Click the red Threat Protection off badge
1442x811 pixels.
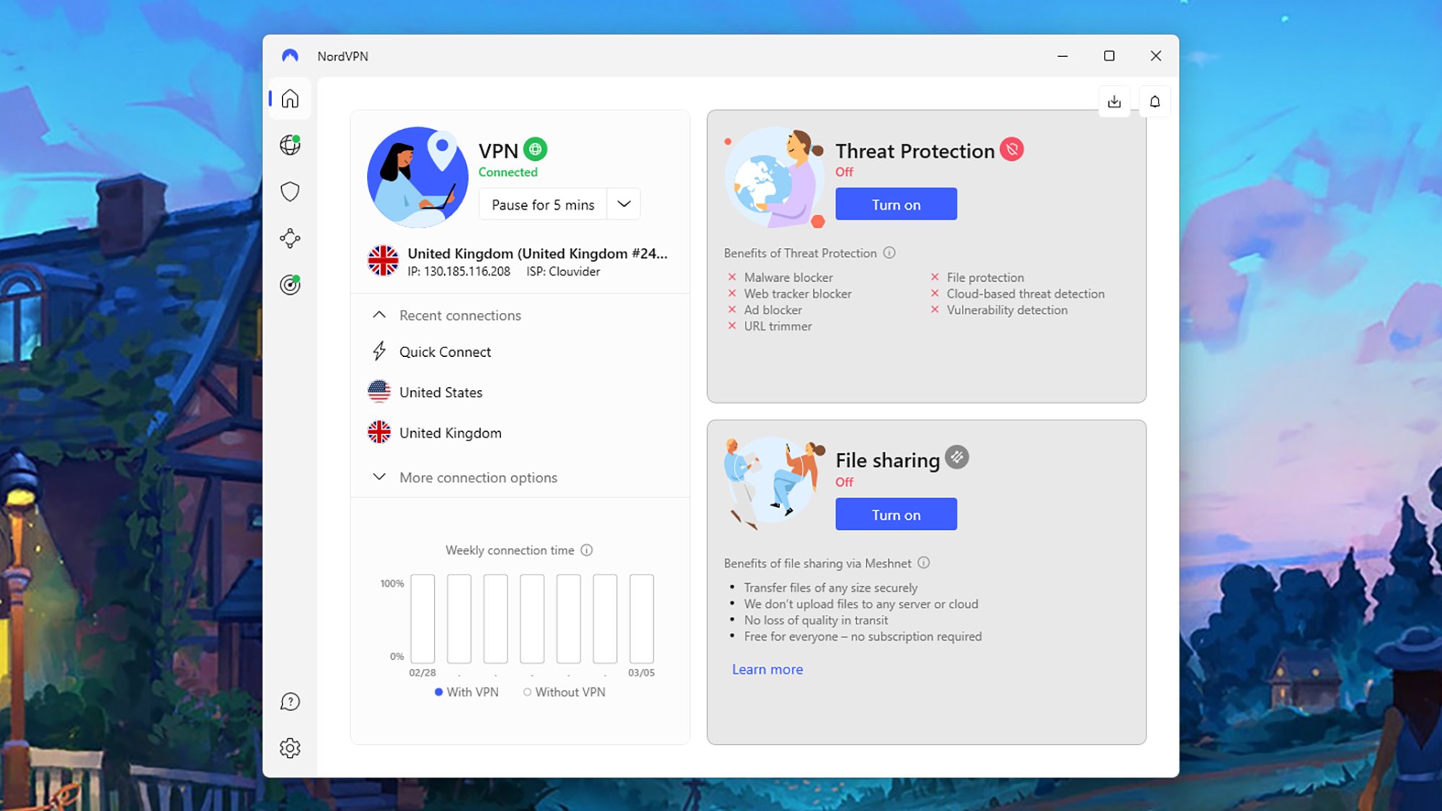click(1012, 149)
